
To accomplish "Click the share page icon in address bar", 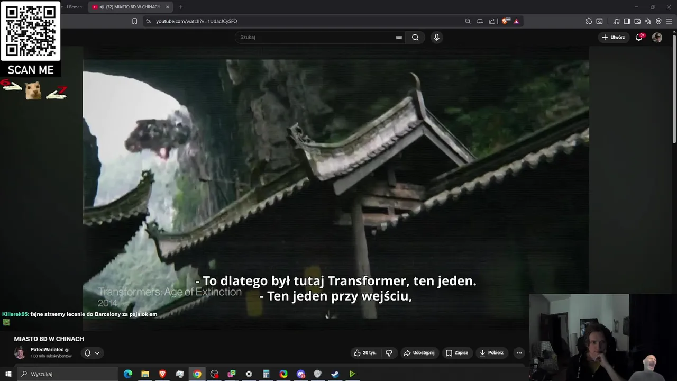I will click(x=492, y=21).
